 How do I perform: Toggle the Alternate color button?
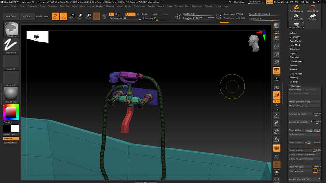pos(11,138)
